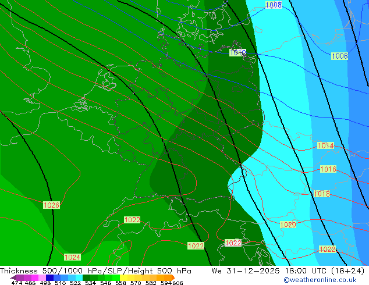Click the 1018 isobar label
The image size is (369, 285).
[x=322, y=194]
